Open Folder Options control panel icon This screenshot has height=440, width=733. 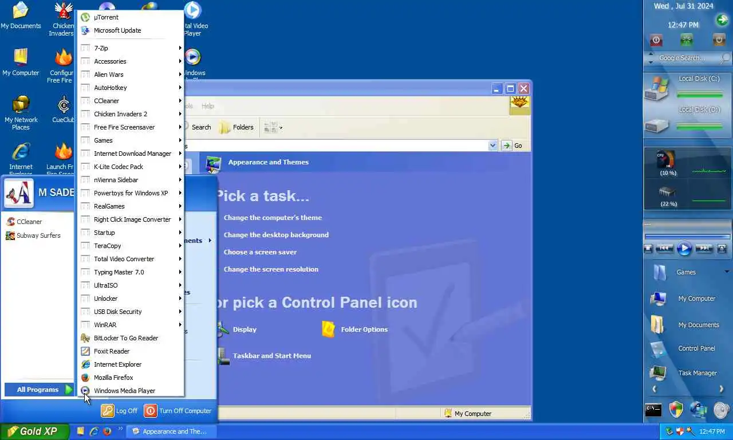pos(354,329)
